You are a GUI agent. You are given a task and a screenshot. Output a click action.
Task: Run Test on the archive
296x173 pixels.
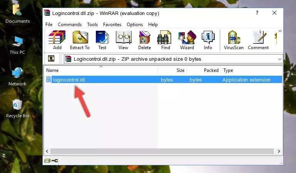(102, 40)
